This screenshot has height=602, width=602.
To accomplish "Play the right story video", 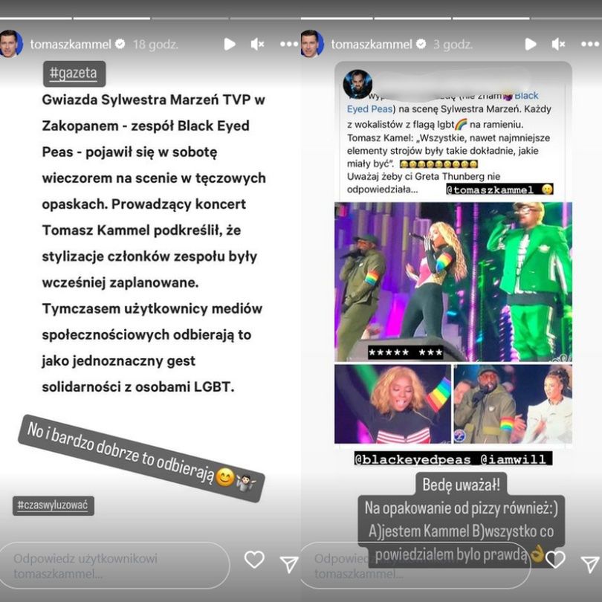I will [531, 44].
